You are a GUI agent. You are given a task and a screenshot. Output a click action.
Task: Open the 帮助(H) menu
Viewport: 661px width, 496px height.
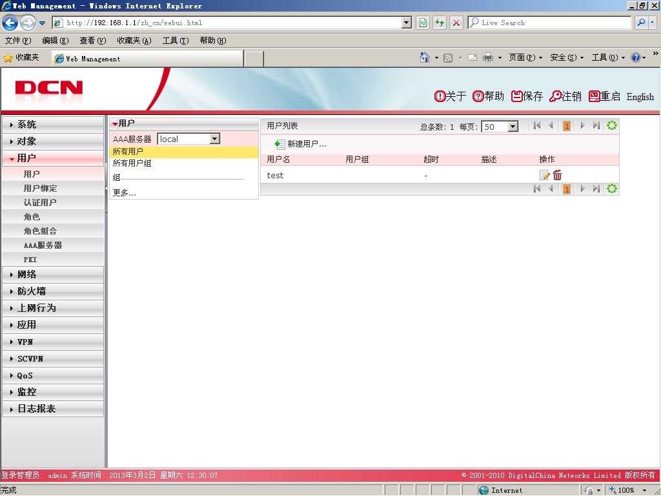[x=213, y=41]
